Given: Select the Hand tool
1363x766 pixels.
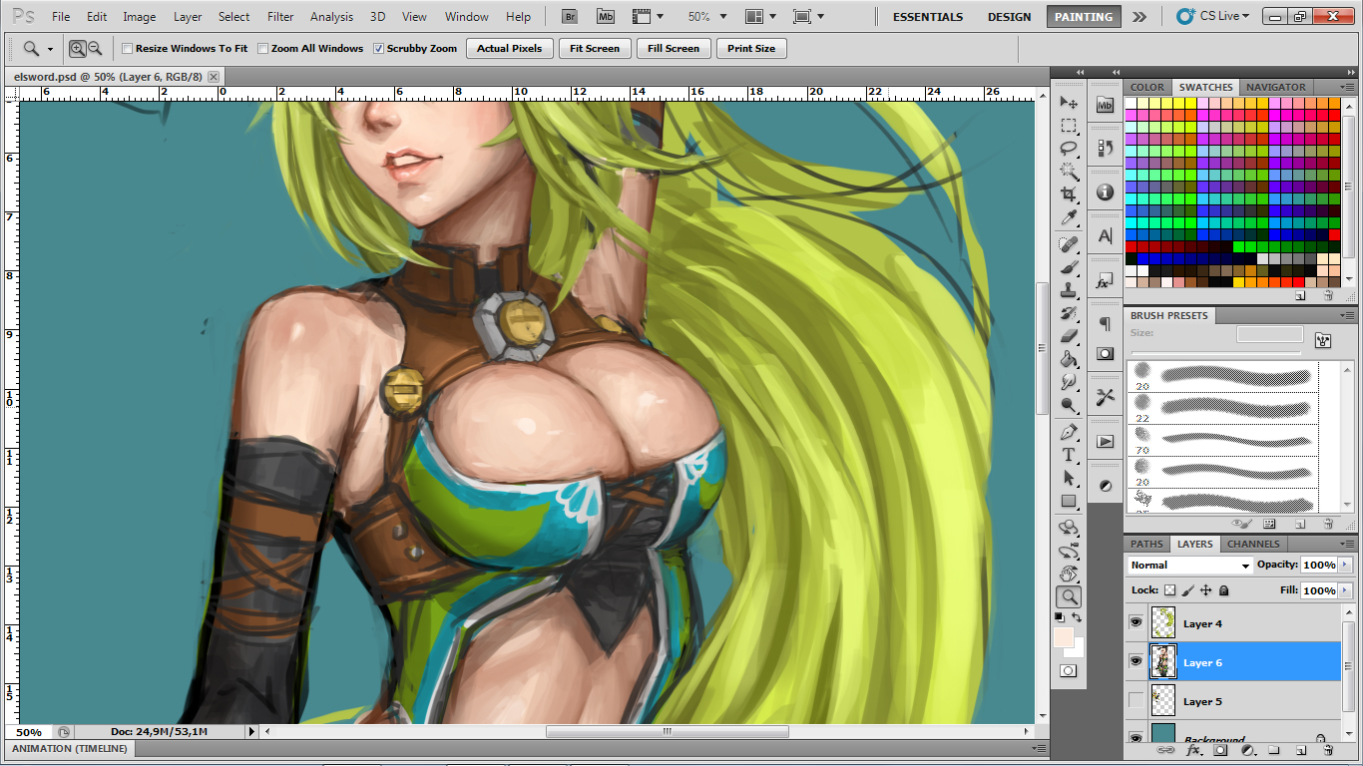Looking at the screenshot, I should click(x=1069, y=574).
